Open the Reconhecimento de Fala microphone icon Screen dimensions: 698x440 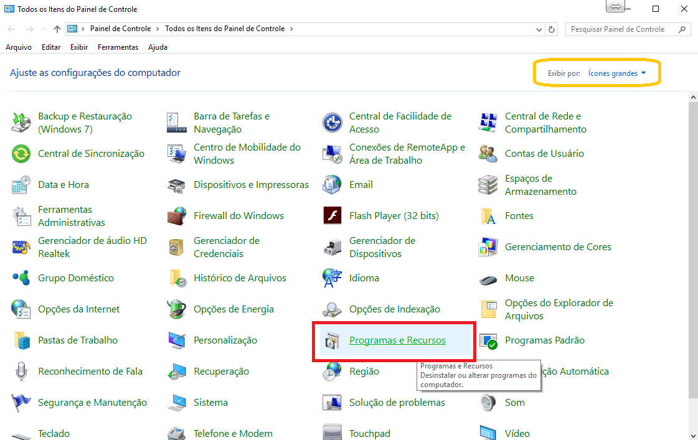coord(21,372)
